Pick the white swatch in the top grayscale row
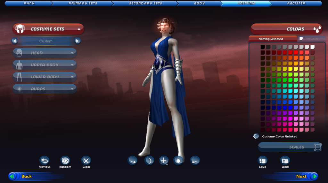The height and width of the screenshot is (183, 328). [x=312, y=47]
